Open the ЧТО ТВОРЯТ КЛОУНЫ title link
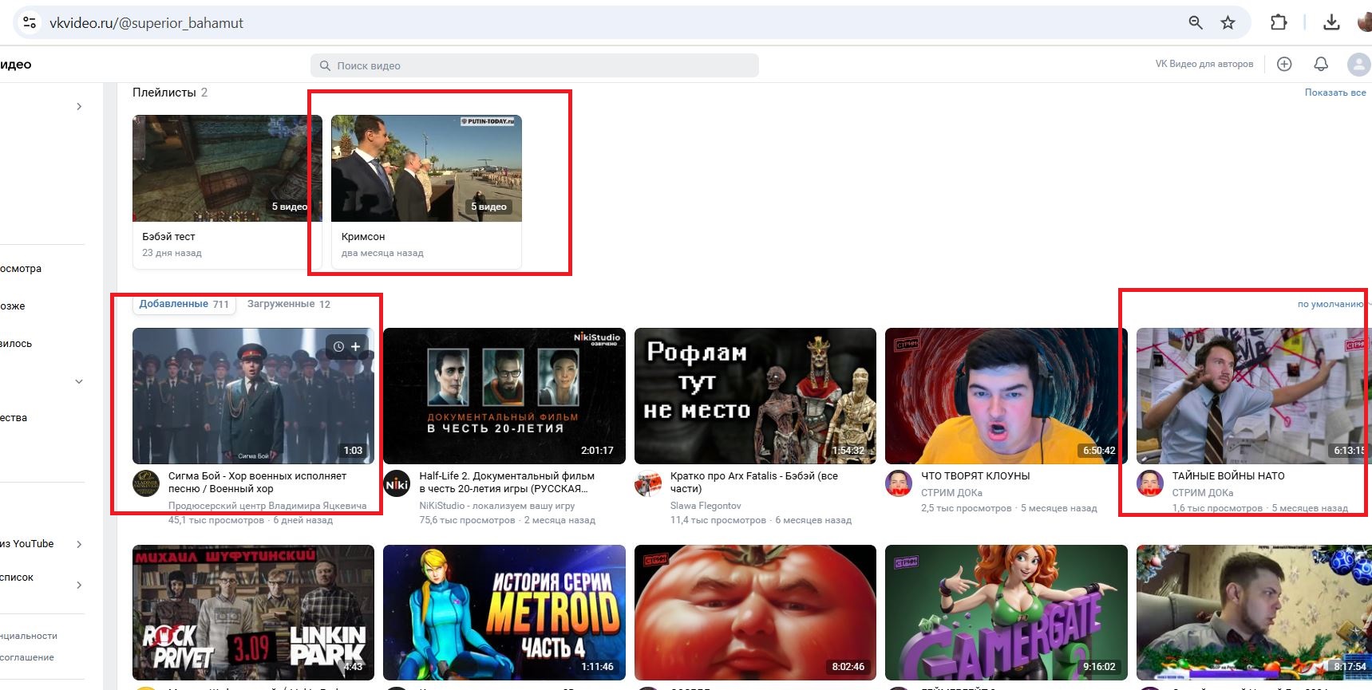This screenshot has width=1372, height=690. tap(975, 476)
